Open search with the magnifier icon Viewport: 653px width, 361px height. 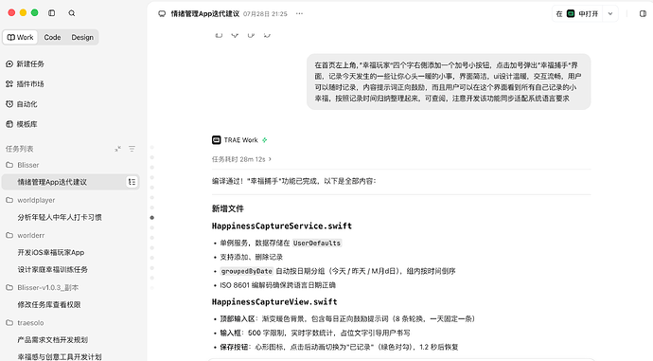[x=72, y=13]
